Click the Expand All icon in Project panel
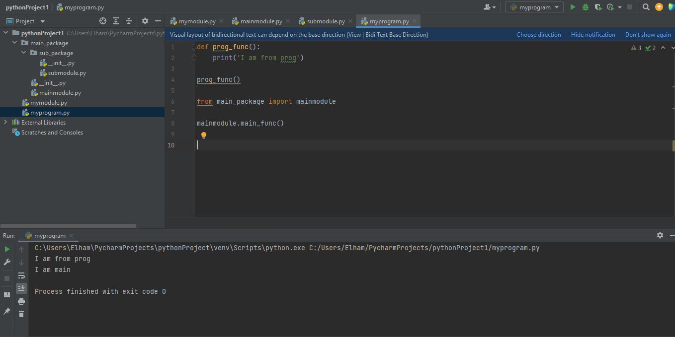Image resolution: width=675 pixels, height=337 pixels. pos(116,21)
